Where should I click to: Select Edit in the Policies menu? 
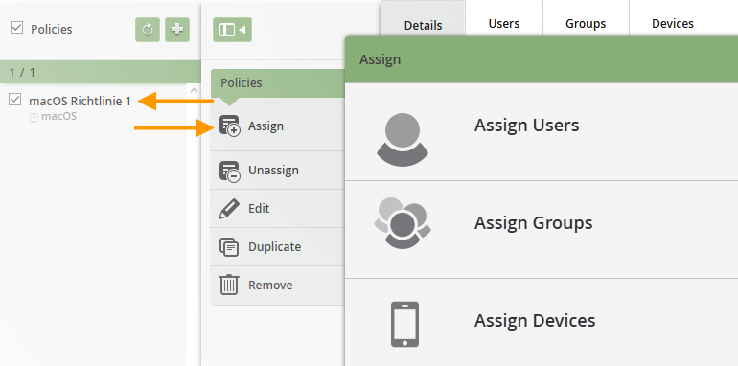point(278,209)
